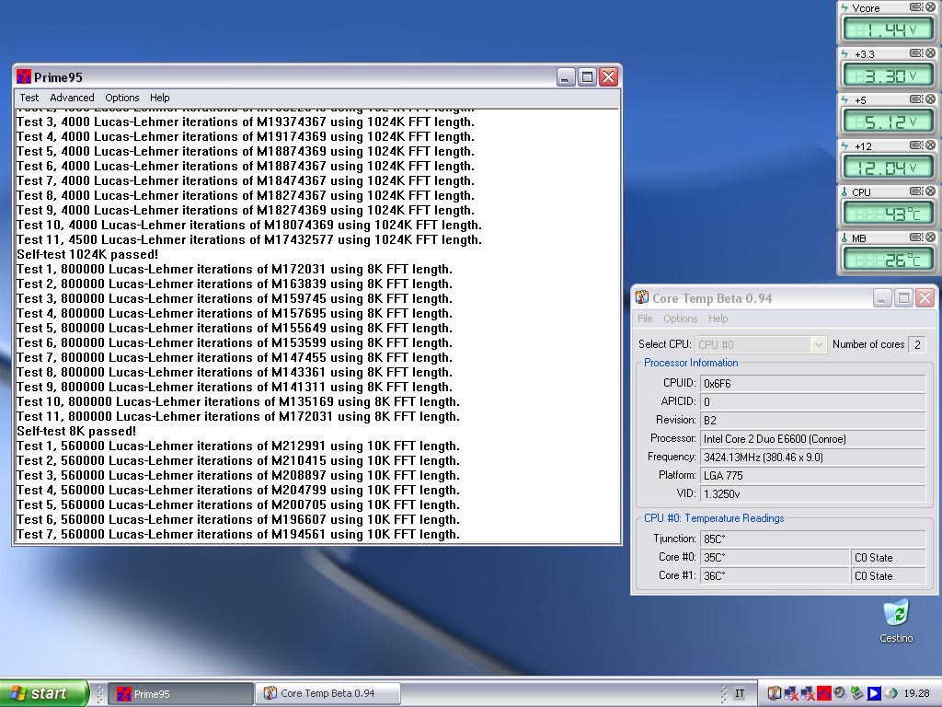Click the globe with green arrows tray icon

coord(890,694)
